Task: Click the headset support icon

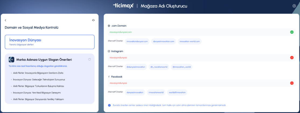Action: 93,20
